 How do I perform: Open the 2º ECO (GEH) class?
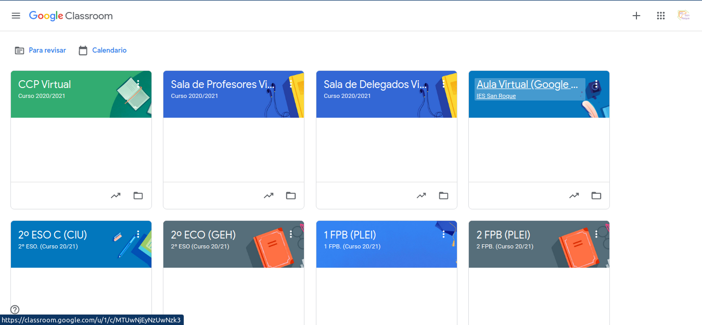click(203, 235)
